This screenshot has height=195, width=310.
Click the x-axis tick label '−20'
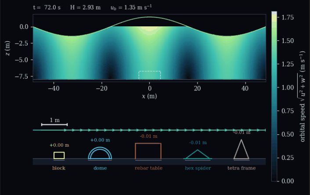coord(101,88)
